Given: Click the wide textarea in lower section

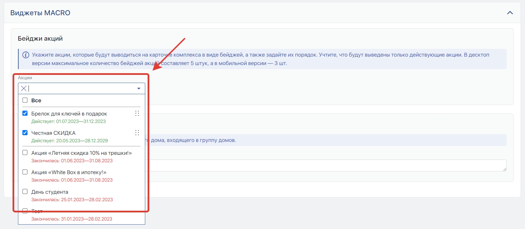Looking at the screenshot, I should (326, 165).
